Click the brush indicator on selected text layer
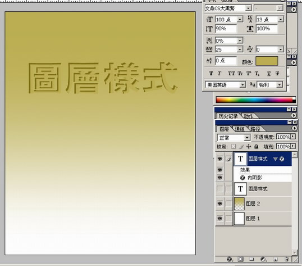Image resolution: width=302 pixels, height=266 pixels. click(228, 159)
